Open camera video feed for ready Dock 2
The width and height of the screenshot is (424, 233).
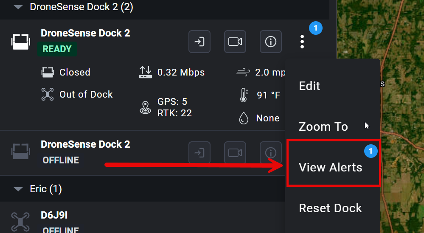(x=235, y=42)
